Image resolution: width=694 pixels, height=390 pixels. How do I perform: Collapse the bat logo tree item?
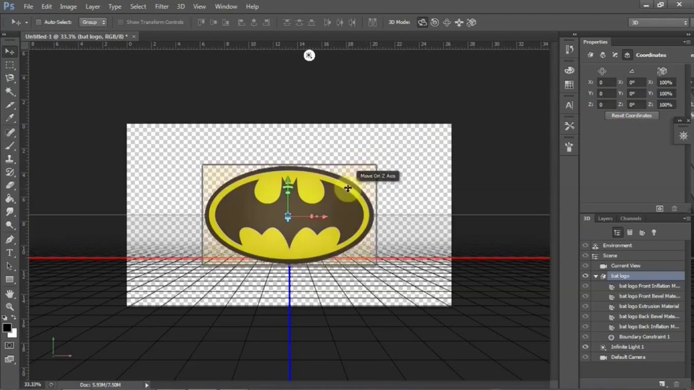click(596, 276)
